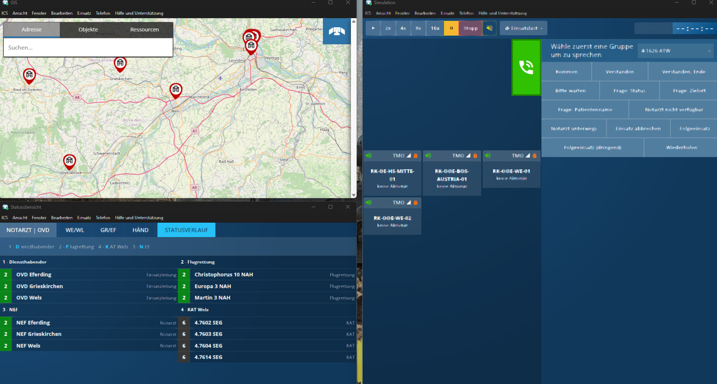Click the Suchen address search field

pos(88,48)
